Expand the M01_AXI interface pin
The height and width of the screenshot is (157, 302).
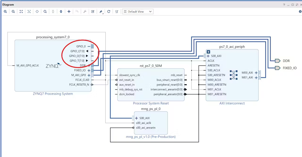256,78
